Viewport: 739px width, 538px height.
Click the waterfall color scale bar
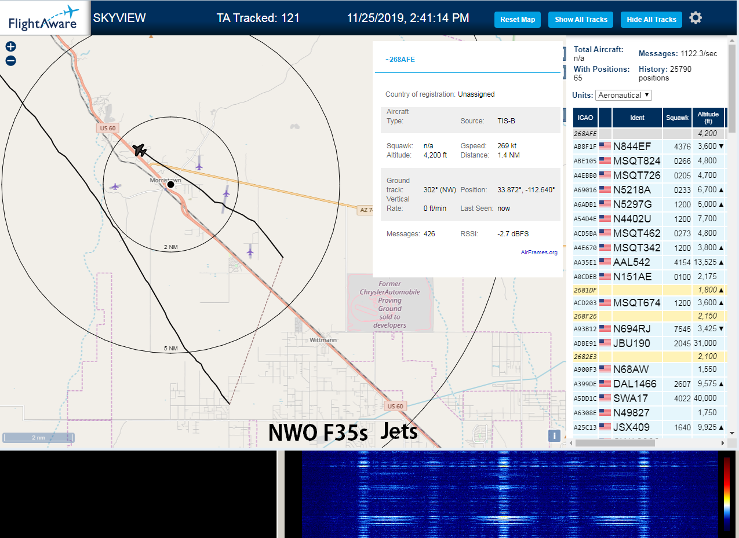[x=727, y=494]
